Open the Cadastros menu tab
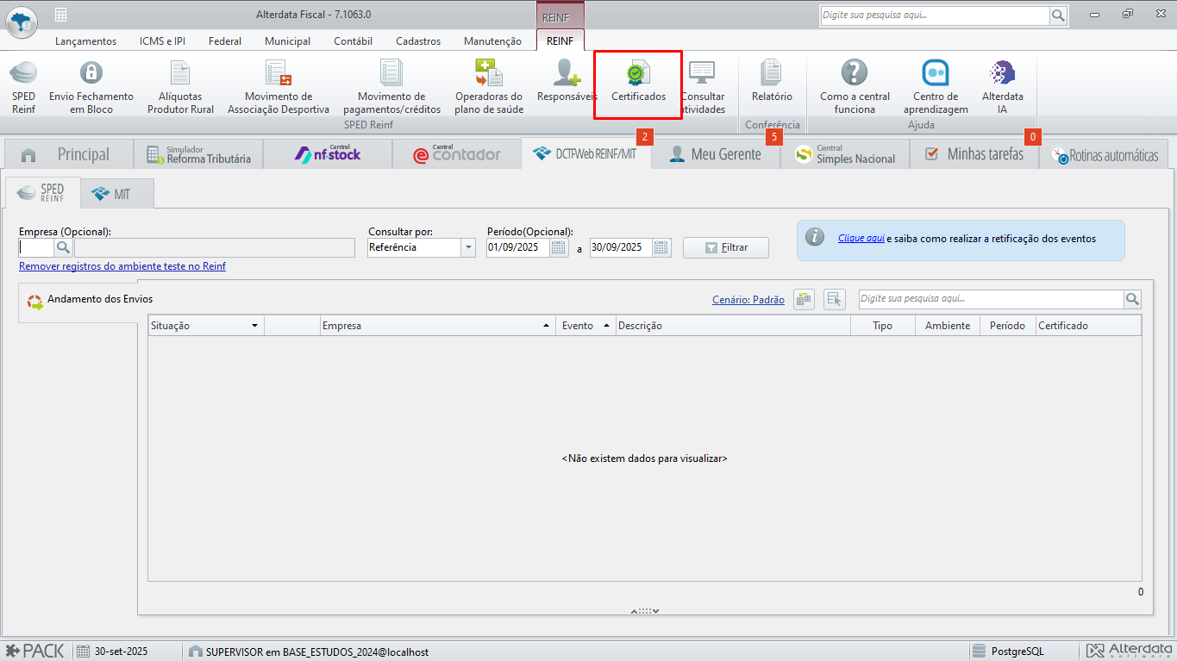Image resolution: width=1177 pixels, height=661 pixels. coord(418,41)
